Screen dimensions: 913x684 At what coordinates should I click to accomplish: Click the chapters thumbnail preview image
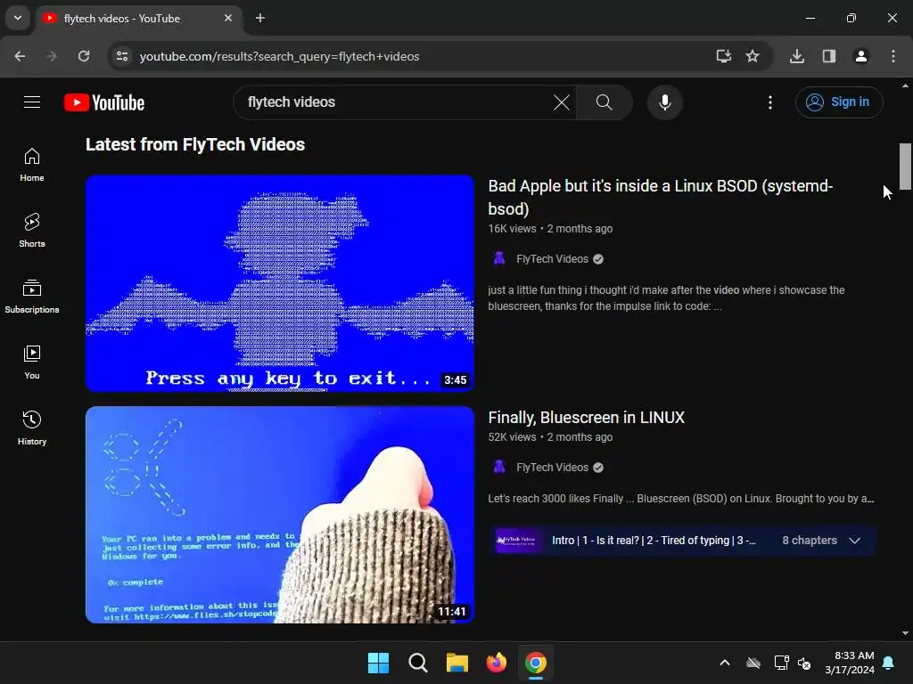coord(516,541)
